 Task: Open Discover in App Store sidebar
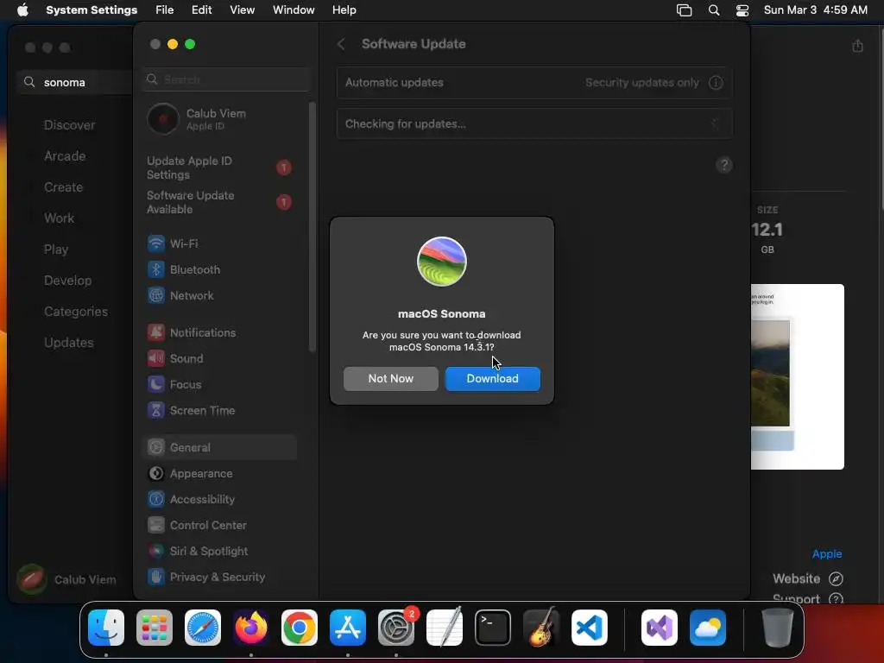70,125
